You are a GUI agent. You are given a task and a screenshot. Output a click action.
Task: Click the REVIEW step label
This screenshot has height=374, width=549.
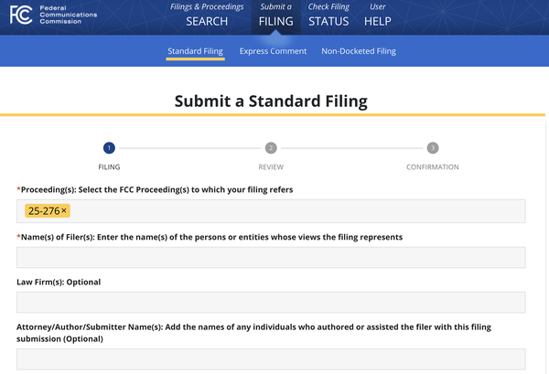[x=271, y=167]
